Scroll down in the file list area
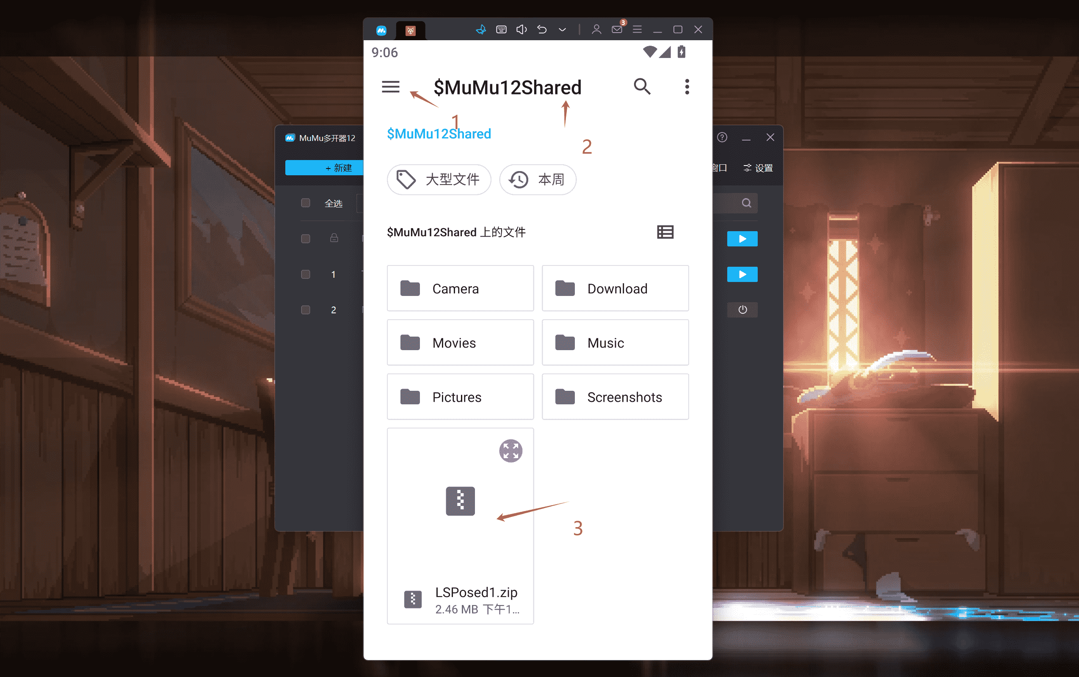 [538, 429]
